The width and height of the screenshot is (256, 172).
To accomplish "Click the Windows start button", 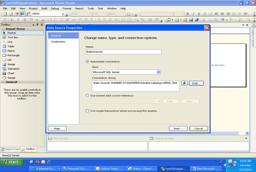I will pyautogui.click(x=12, y=162).
